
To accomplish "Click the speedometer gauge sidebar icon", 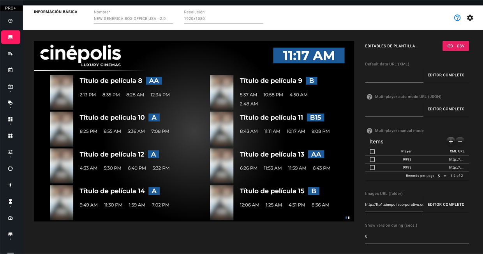I will [x=11, y=218].
